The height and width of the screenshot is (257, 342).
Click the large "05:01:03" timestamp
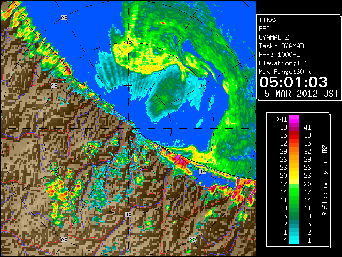tap(293, 82)
